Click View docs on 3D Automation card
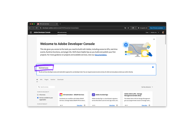194x129 pixels. pos(80,105)
